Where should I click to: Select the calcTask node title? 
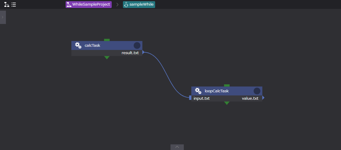[92, 45]
